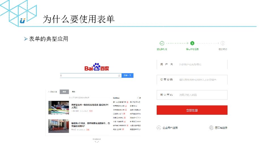Click the first step label under the checkmark
Image resolution: width=272 pixels, height=153 pixels.
162,49
